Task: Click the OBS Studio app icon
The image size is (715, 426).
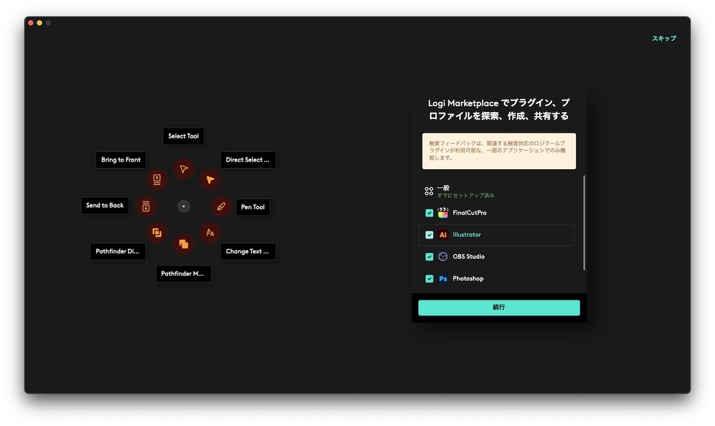Action: (x=443, y=257)
